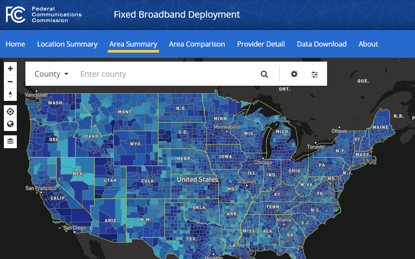The height and width of the screenshot is (259, 415).
Task: Click the Federal Communications Commission title text
Action: (x=56, y=15)
